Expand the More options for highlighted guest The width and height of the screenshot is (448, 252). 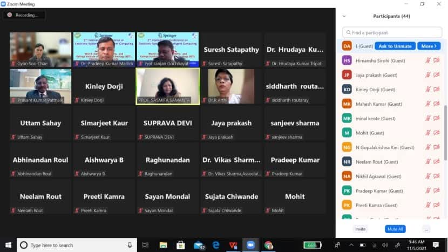click(x=429, y=46)
